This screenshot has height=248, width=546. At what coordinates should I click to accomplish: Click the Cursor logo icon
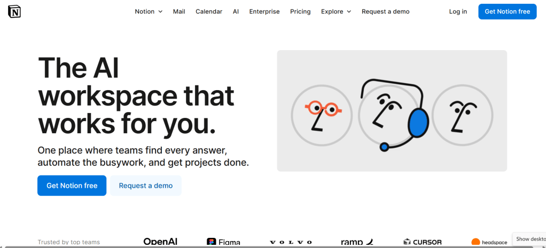pos(407,242)
